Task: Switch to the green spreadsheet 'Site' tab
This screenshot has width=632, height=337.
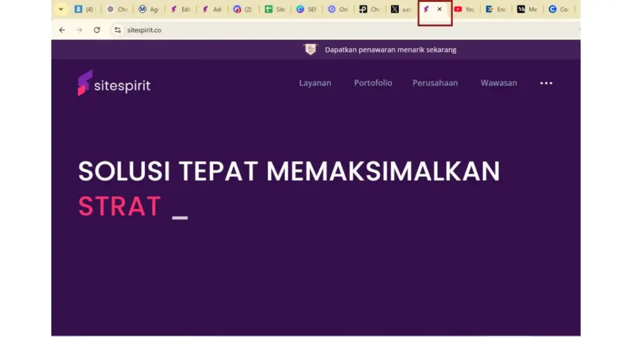Action: [275, 9]
